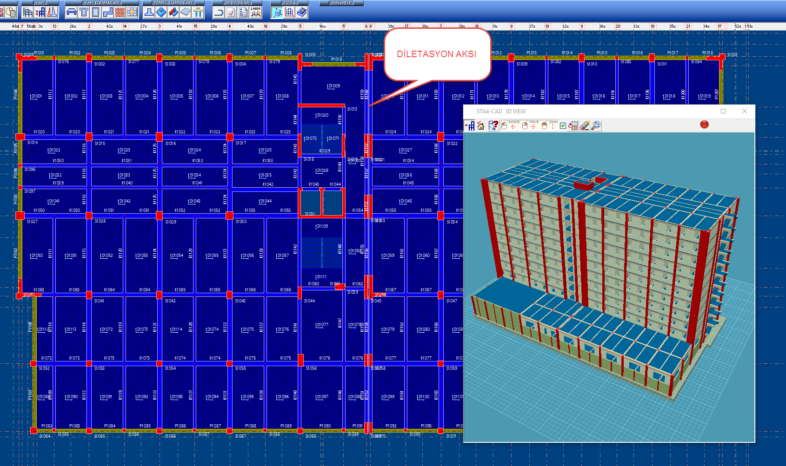This screenshot has height=466, width=786.
Task: Click the red record indicator button
Action: coord(704,125)
